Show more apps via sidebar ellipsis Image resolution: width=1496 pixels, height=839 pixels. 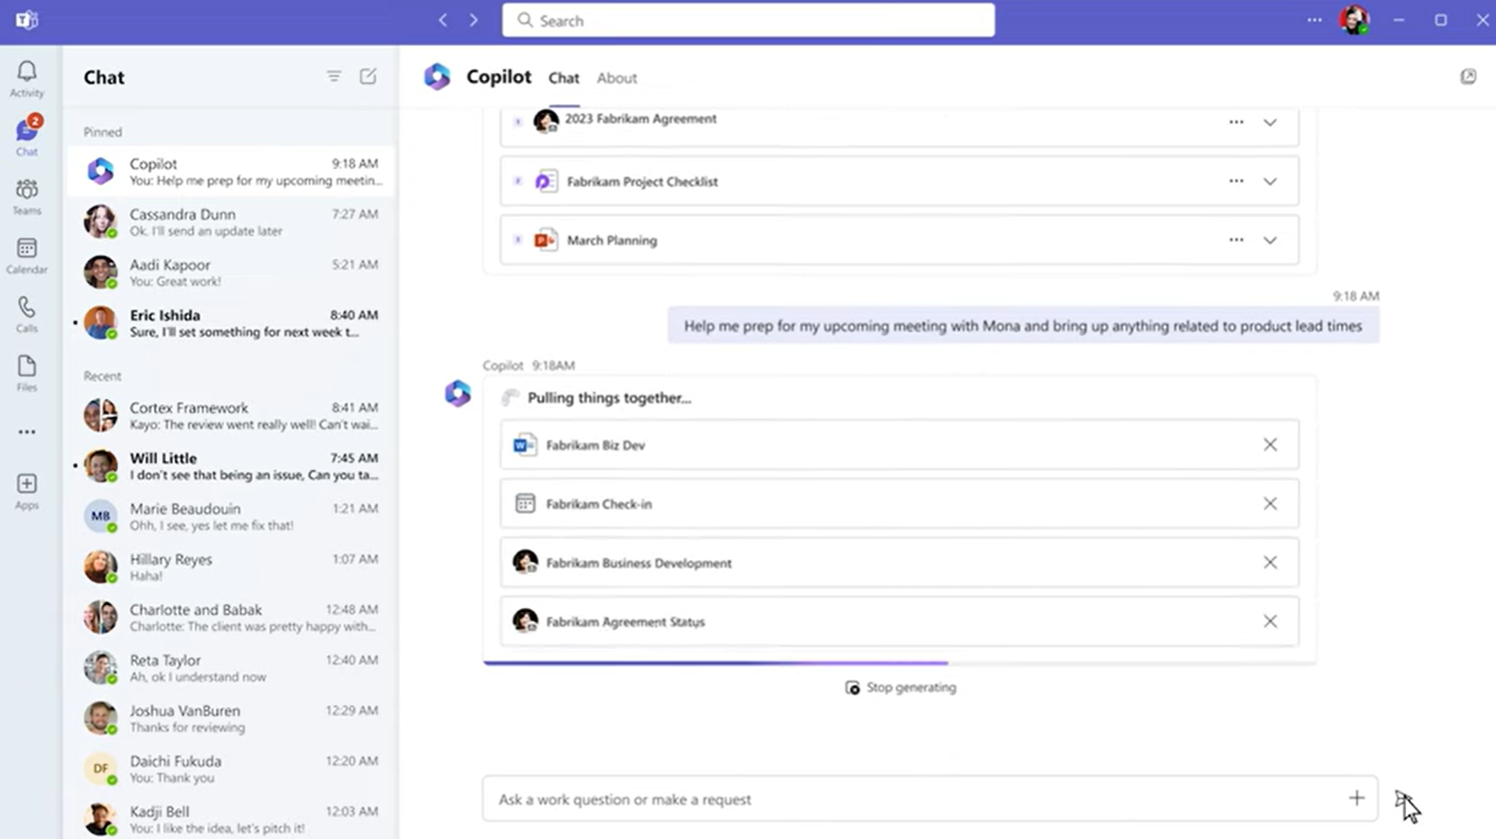click(27, 432)
